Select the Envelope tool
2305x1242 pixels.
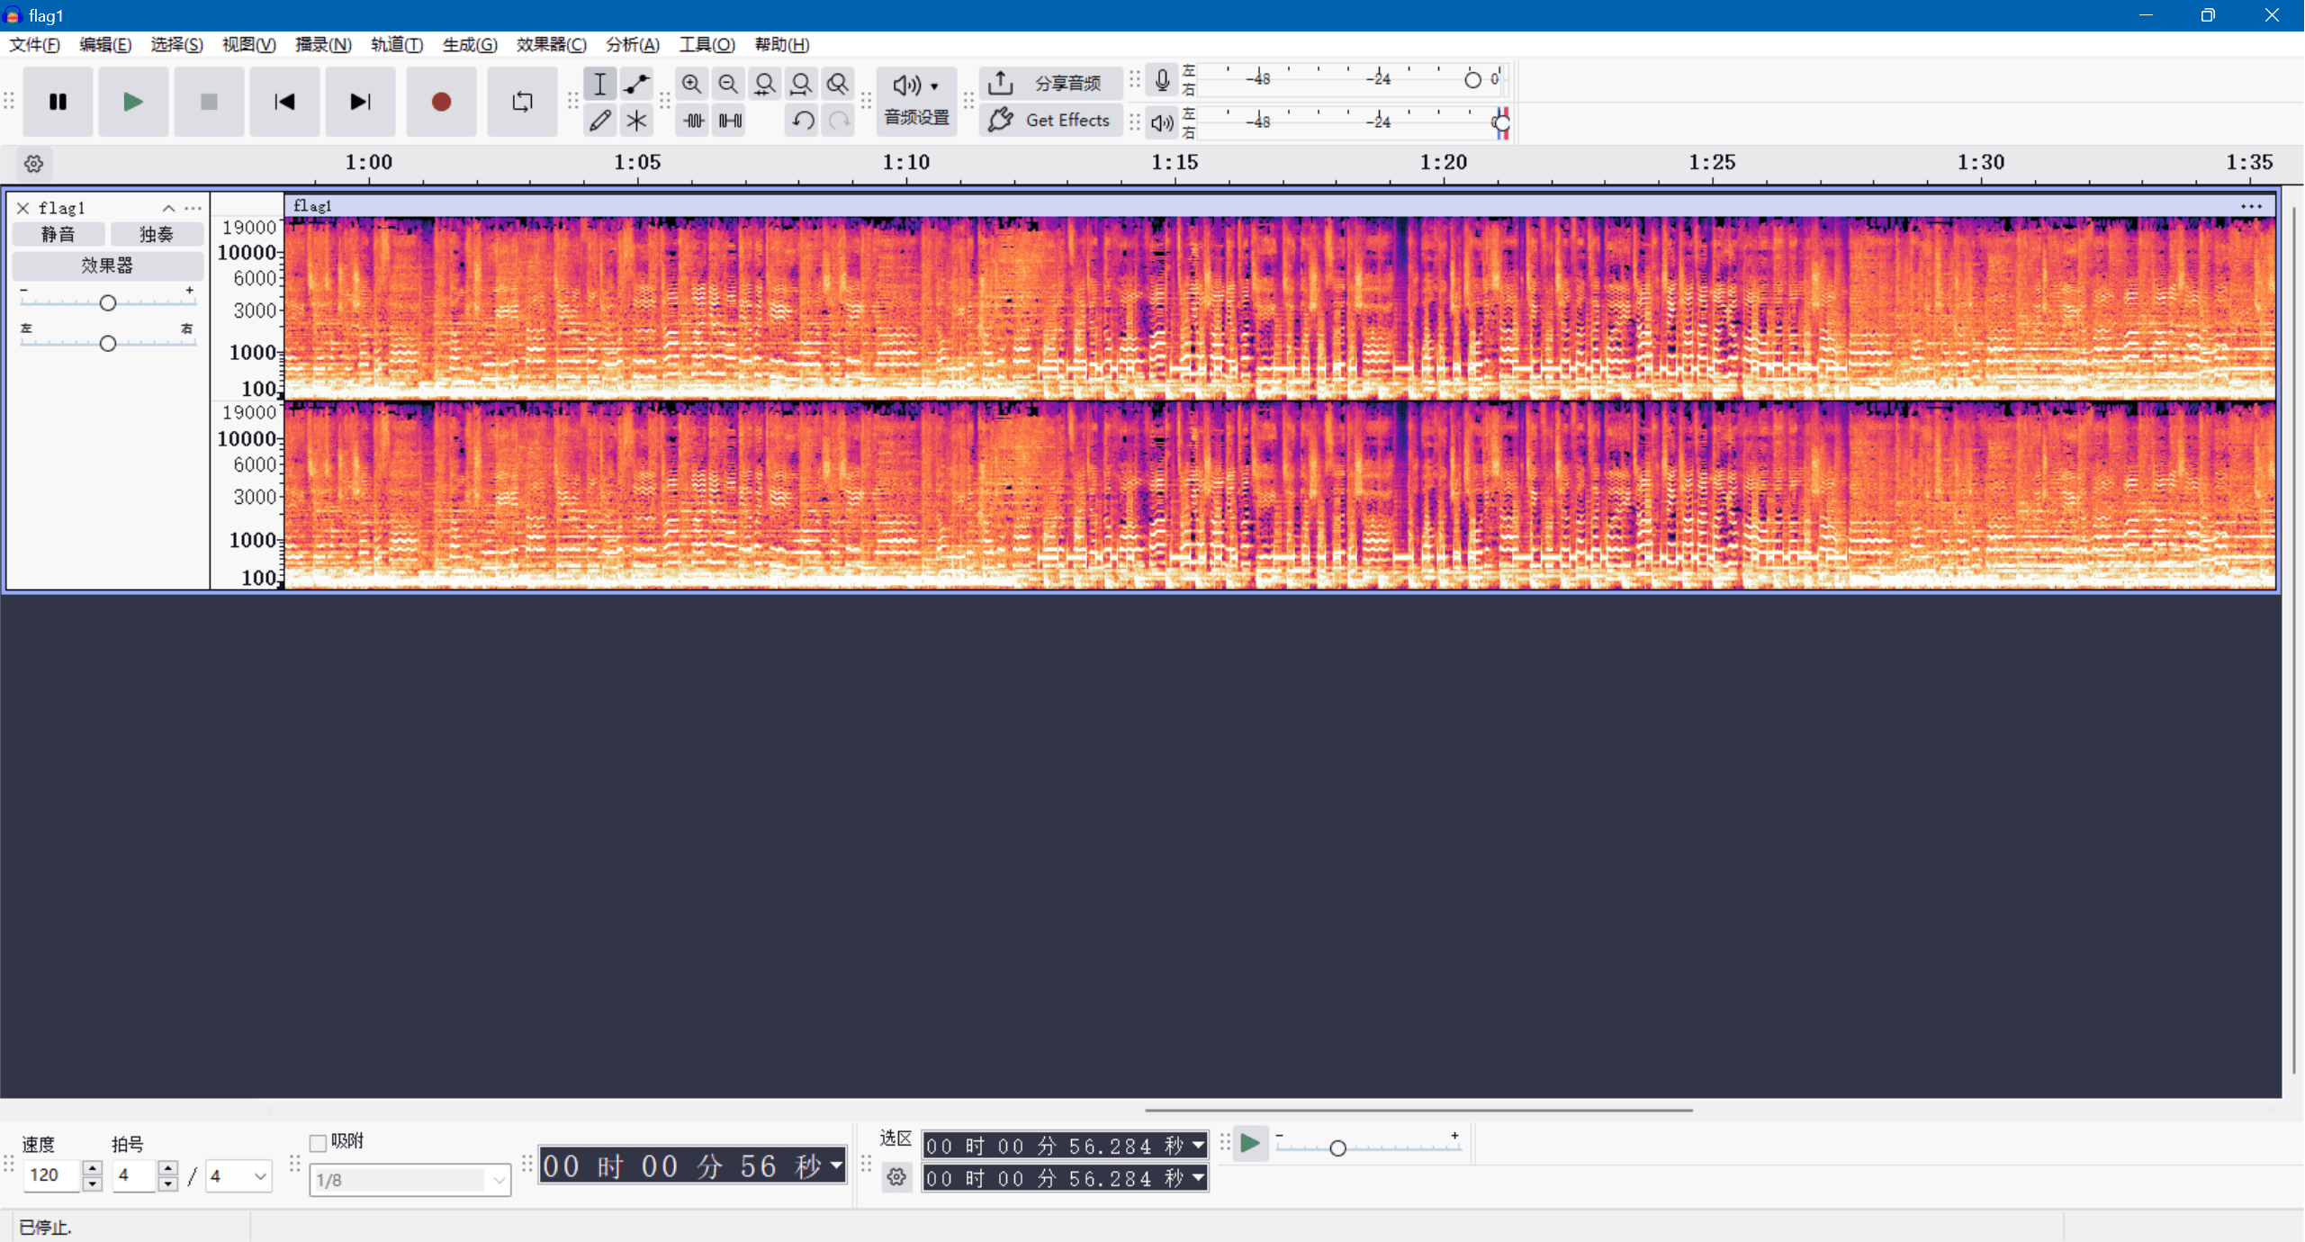pos(636,84)
